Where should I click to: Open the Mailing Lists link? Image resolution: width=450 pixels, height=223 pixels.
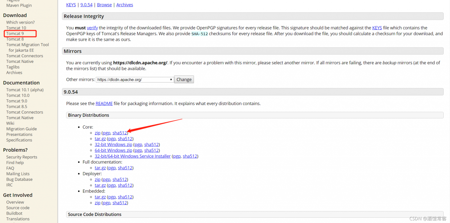pyautogui.click(x=18, y=174)
